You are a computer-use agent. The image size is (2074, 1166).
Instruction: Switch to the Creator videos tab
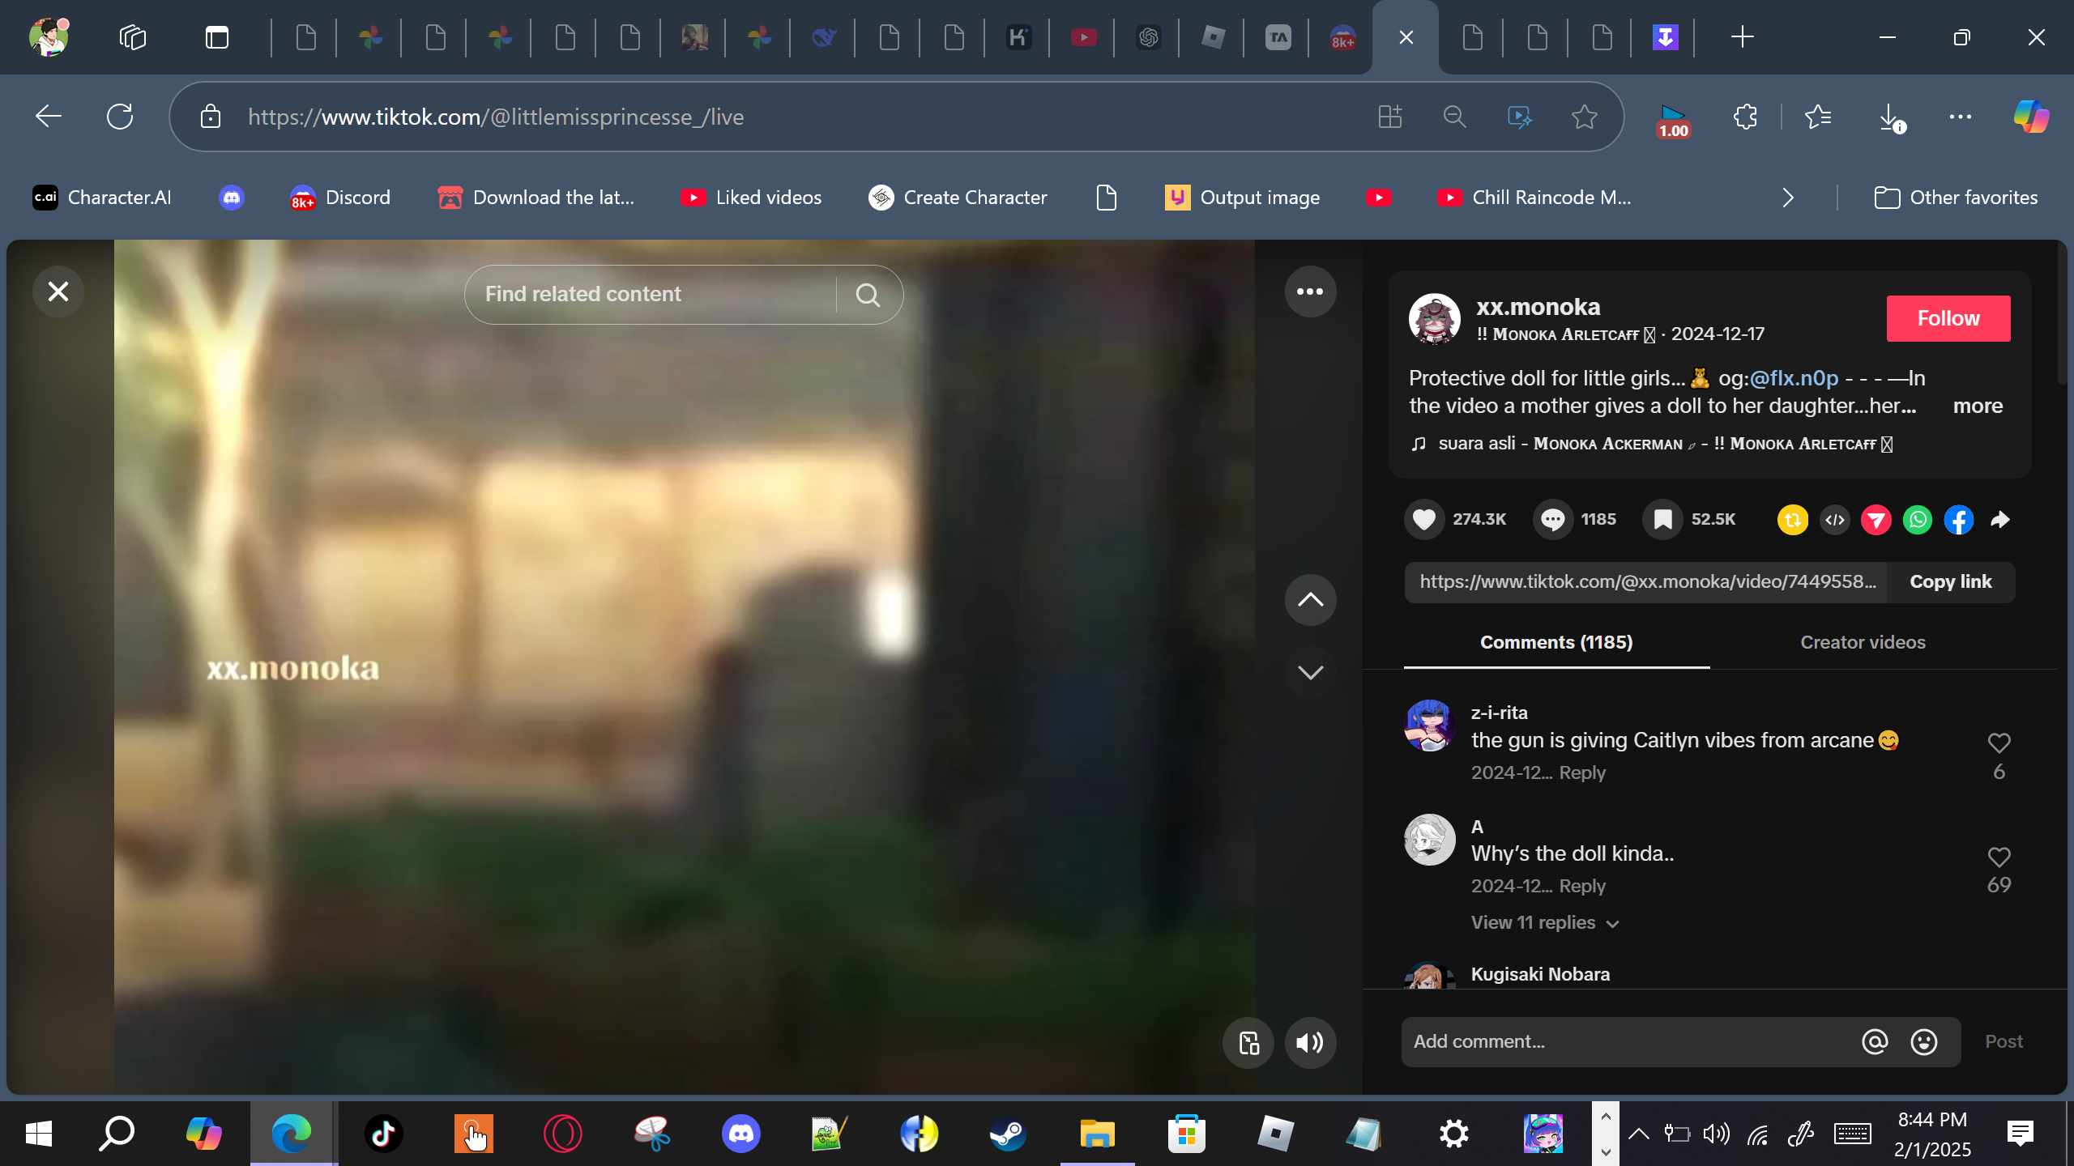1862,642
